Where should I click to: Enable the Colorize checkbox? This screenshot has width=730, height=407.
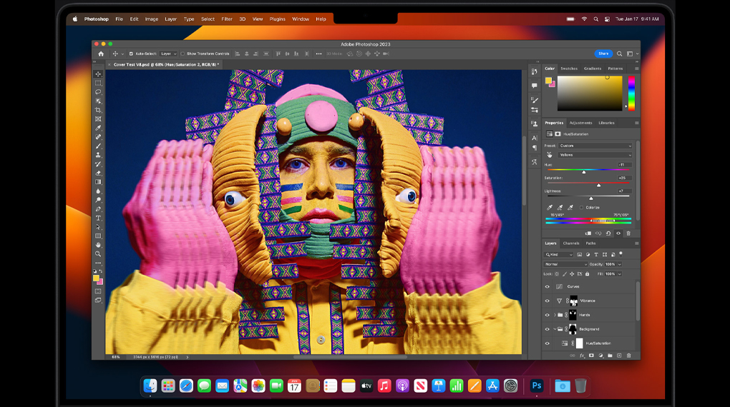(x=581, y=208)
